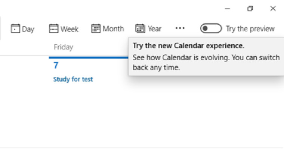Choose the 'Day' text label
The image size is (284, 149).
click(x=28, y=29)
